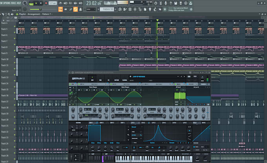Open the Piano roll view icon
Screen dimensions: 267x163
[x=125, y=9]
